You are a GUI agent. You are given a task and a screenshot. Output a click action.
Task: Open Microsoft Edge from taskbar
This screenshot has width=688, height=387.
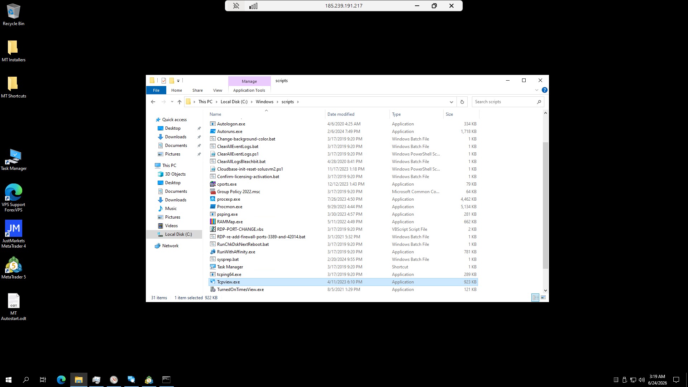pos(61,380)
